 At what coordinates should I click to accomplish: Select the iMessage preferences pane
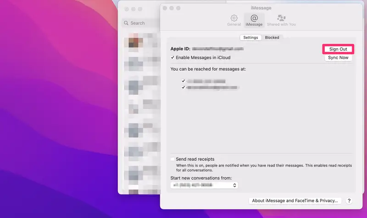click(x=254, y=20)
